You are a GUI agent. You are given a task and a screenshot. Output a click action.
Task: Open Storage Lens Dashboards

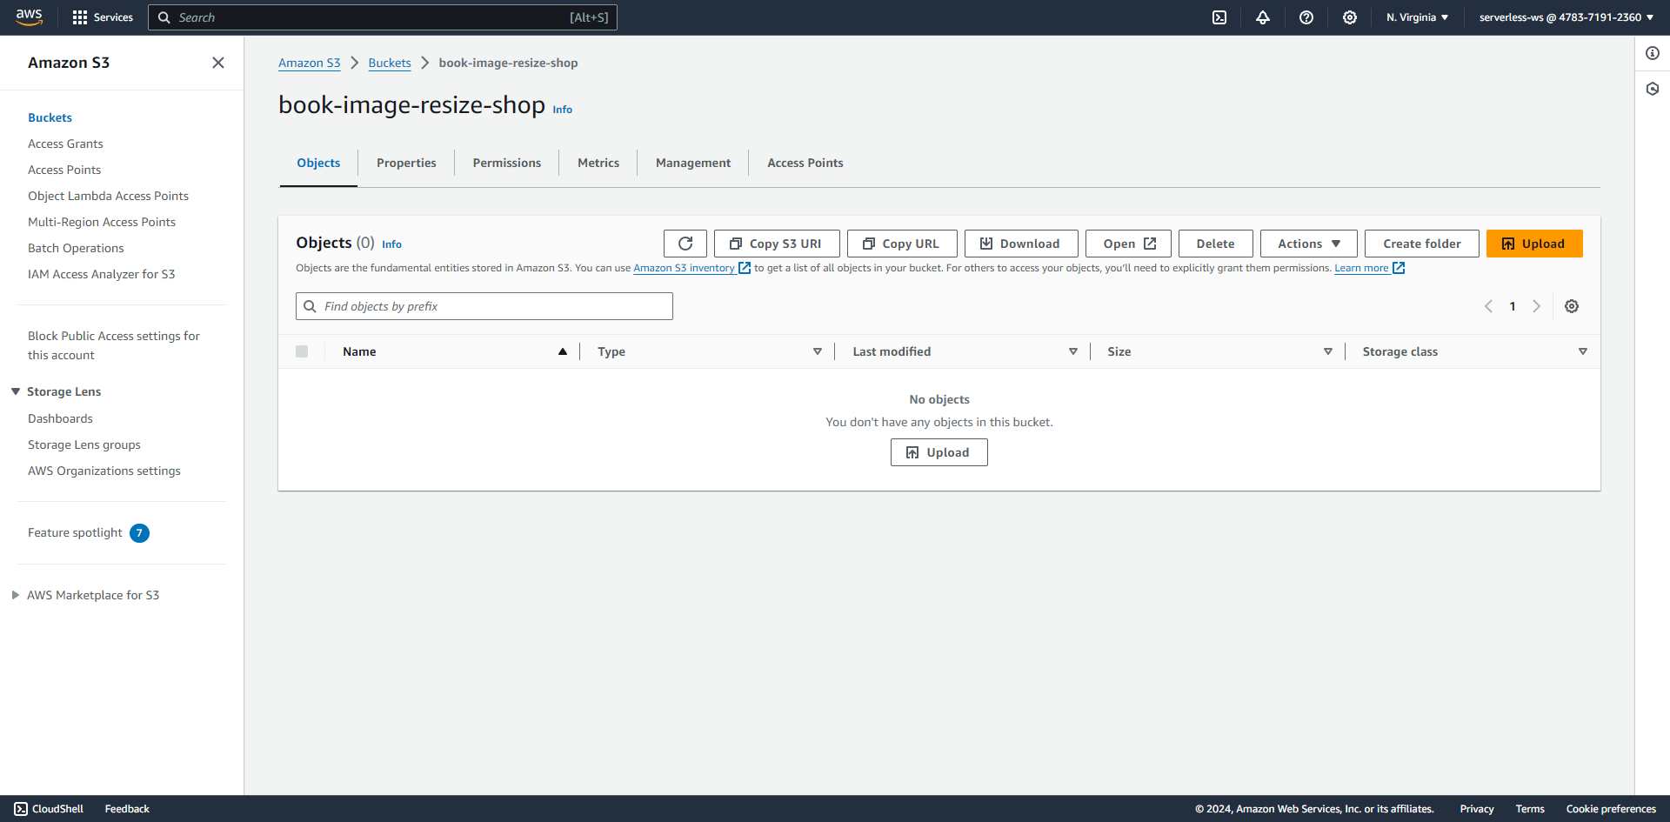(x=60, y=418)
